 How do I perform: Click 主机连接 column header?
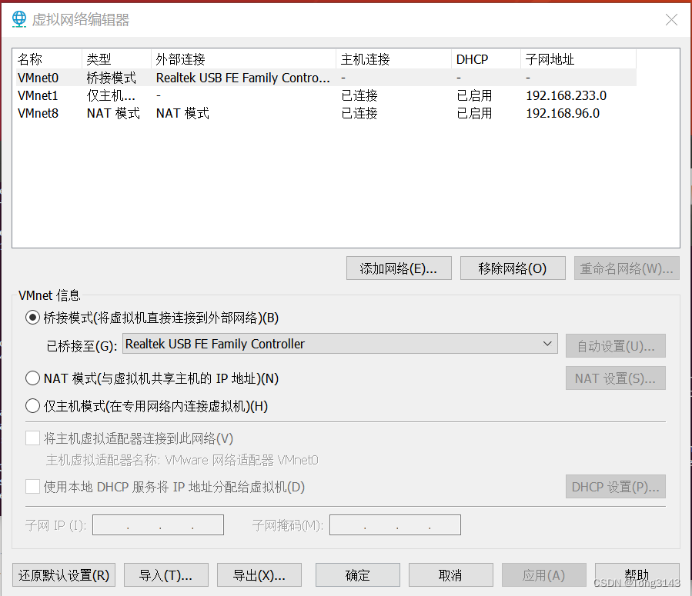point(393,59)
